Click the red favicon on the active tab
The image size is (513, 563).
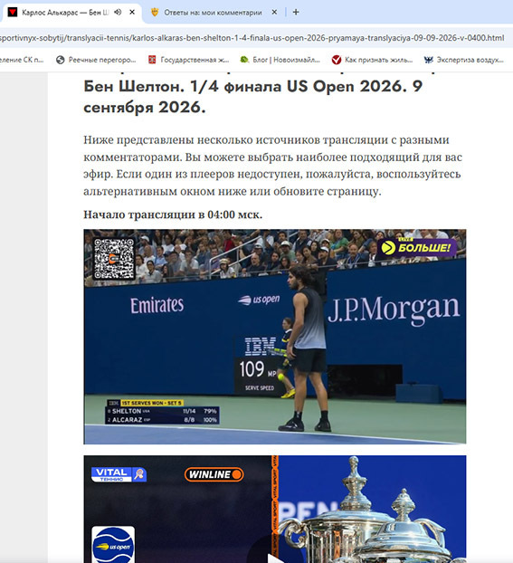[x=13, y=12]
